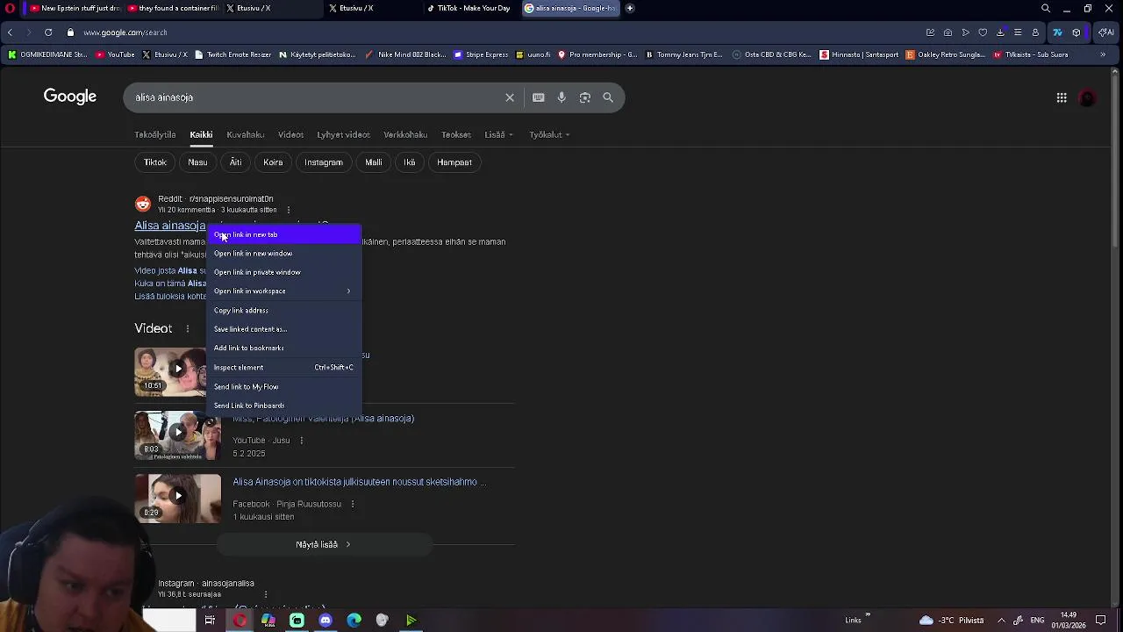The image size is (1123, 632).
Task: Open the snapshot camera in address bar
Action: pyautogui.click(x=948, y=32)
